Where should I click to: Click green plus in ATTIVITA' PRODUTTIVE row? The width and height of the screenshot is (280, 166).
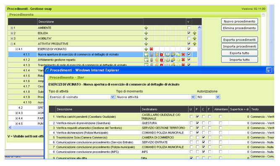pos(146,44)
